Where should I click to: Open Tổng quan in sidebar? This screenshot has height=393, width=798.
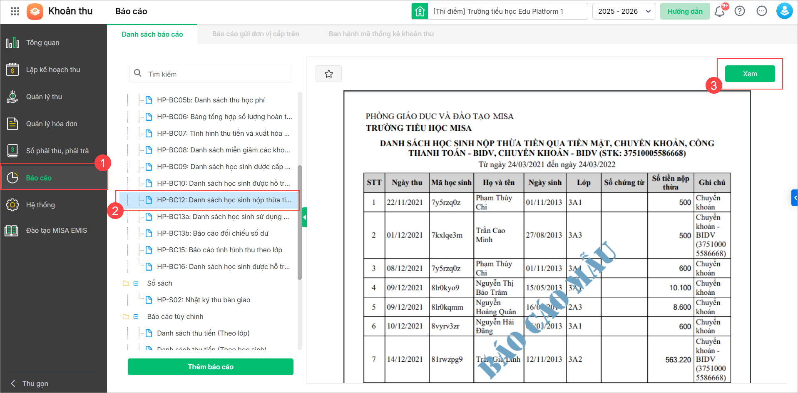click(x=54, y=42)
